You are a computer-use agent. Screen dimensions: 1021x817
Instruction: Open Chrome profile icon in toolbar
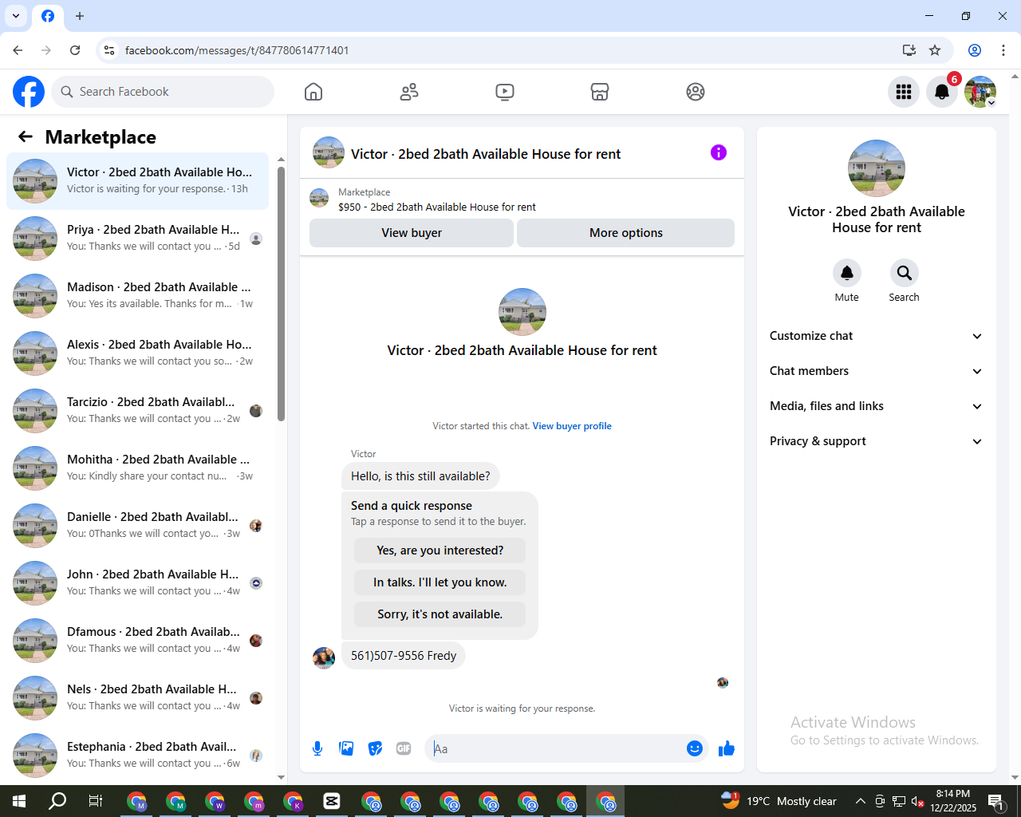(x=975, y=50)
